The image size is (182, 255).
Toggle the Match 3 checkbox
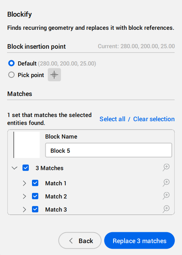click(x=35, y=209)
